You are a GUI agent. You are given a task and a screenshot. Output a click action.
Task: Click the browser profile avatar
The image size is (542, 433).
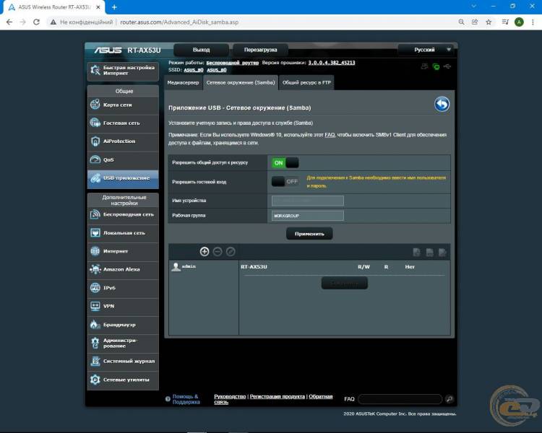(519, 22)
